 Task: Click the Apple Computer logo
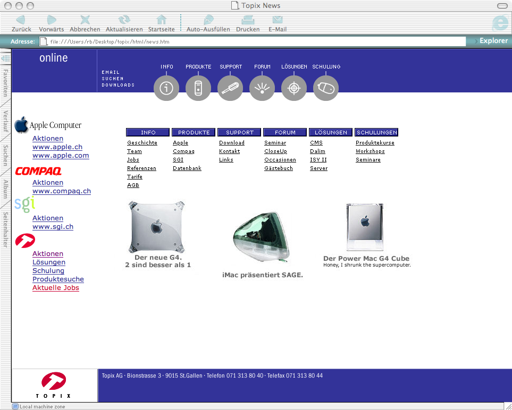click(48, 125)
